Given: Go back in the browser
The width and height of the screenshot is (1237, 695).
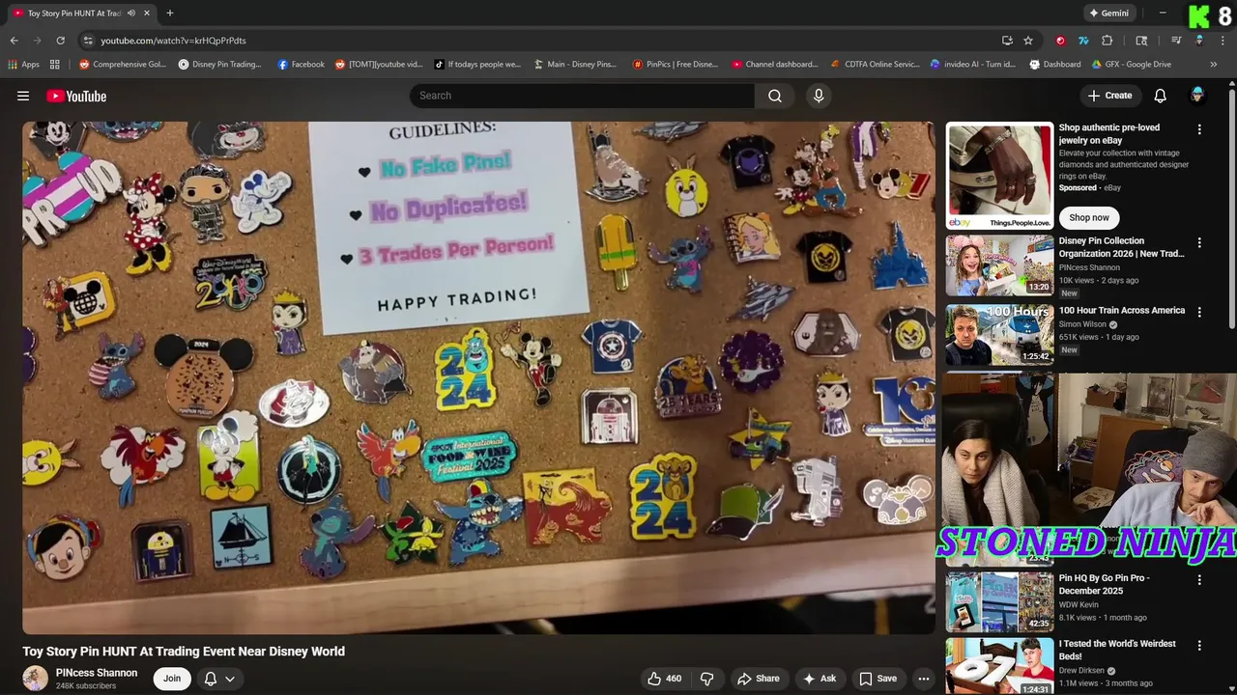Looking at the screenshot, I should [14, 41].
